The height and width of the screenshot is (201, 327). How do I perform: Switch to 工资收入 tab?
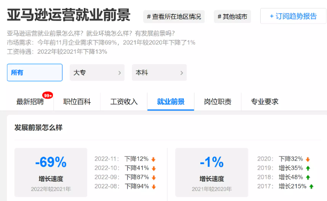pos(124,101)
